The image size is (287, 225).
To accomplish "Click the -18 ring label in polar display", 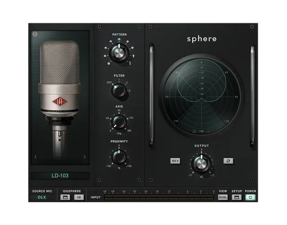I will pyautogui.click(x=201, y=78).
